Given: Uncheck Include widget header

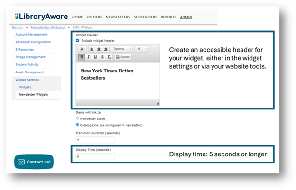Looking at the screenshot, I should 77,40.
